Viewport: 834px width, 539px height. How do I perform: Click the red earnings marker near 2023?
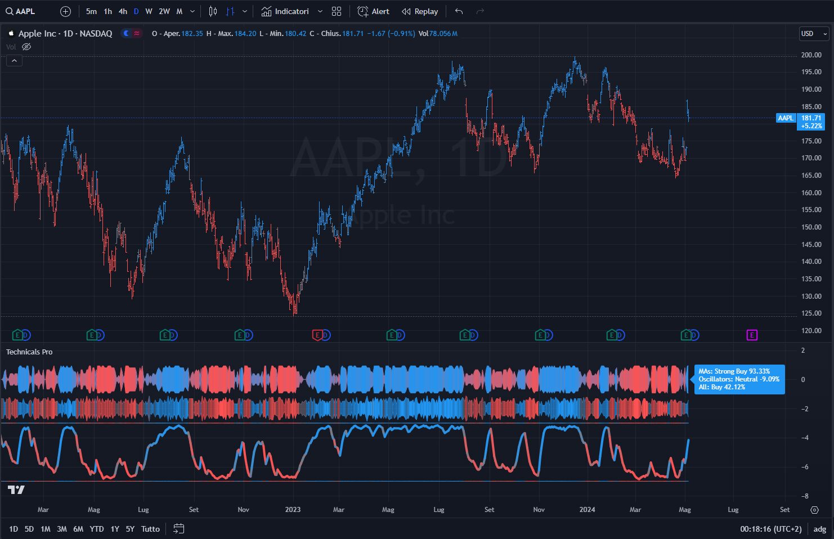pos(317,335)
